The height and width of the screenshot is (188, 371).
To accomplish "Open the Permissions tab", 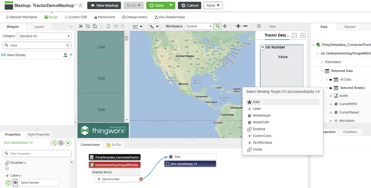I will (x=105, y=17).
